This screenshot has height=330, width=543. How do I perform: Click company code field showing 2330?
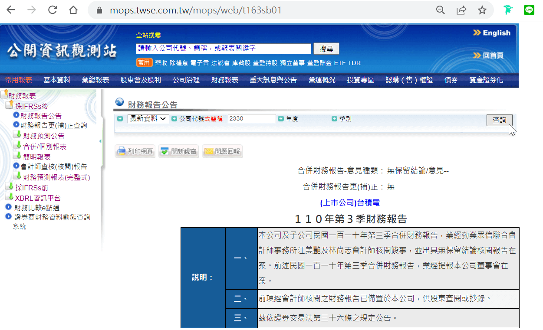(x=252, y=119)
